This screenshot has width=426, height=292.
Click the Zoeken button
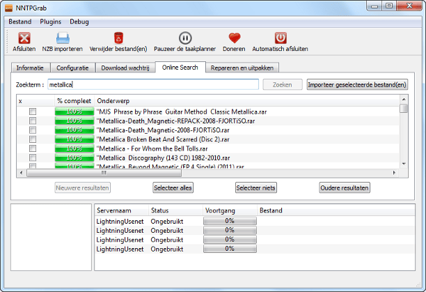click(x=283, y=84)
